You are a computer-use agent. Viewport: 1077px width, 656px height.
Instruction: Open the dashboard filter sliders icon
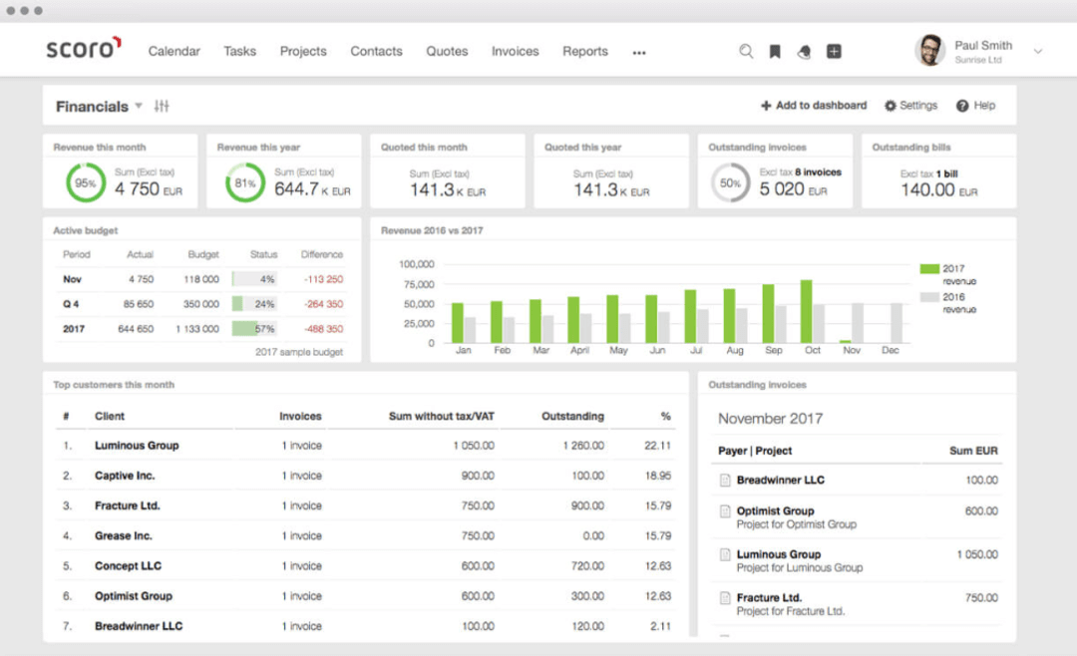pos(163,105)
